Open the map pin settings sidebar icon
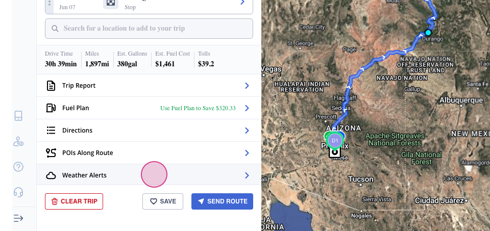 click(18, 142)
